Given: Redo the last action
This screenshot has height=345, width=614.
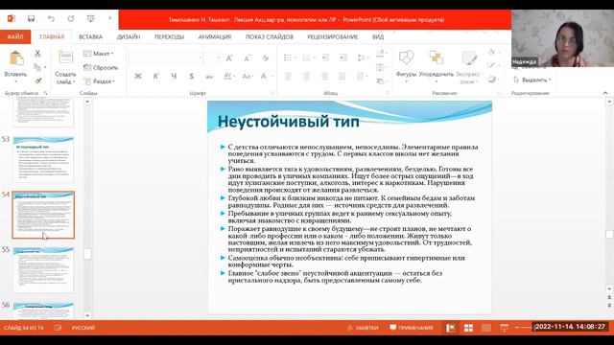Looking at the screenshot, I should click(x=71, y=19).
